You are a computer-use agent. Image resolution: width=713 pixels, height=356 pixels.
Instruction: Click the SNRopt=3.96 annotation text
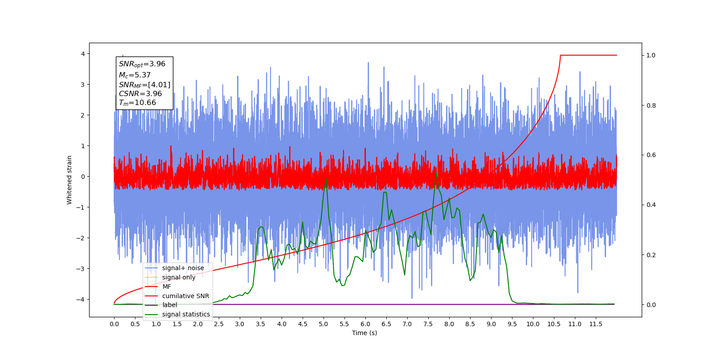coord(142,64)
